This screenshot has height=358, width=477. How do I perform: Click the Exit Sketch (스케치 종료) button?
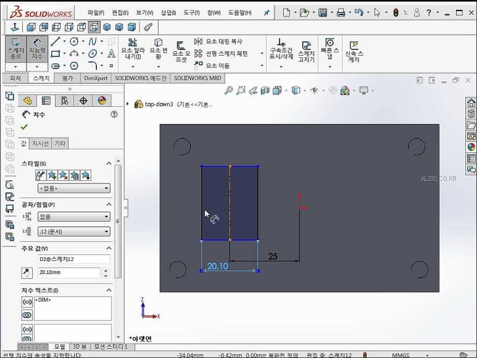(15, 49)
